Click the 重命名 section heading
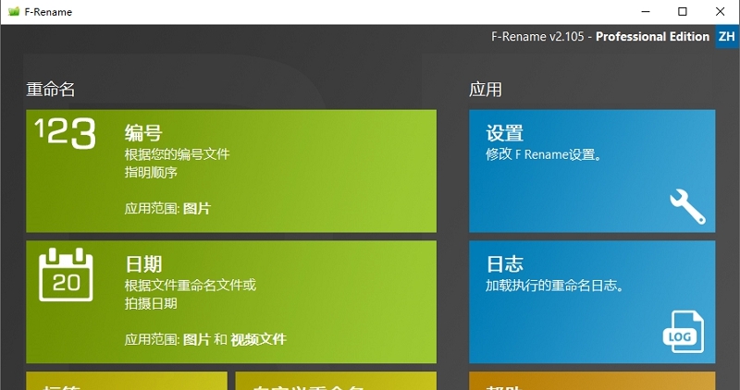 point(51,89)
